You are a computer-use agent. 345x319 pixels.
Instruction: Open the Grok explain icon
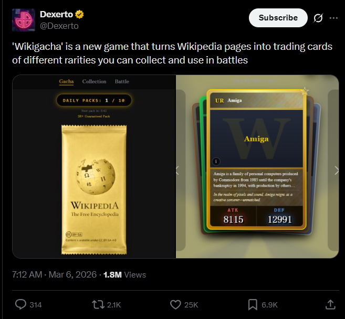[x=318, y=18]
